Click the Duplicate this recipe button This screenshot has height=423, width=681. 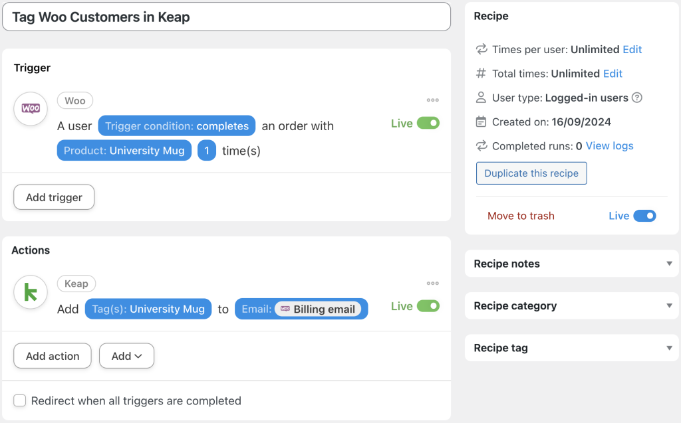click(531, 173)
